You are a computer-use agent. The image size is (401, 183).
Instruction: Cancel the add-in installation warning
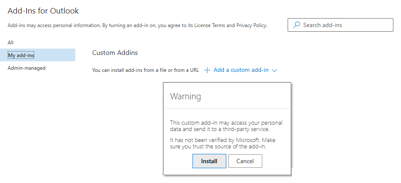[245, 161]
